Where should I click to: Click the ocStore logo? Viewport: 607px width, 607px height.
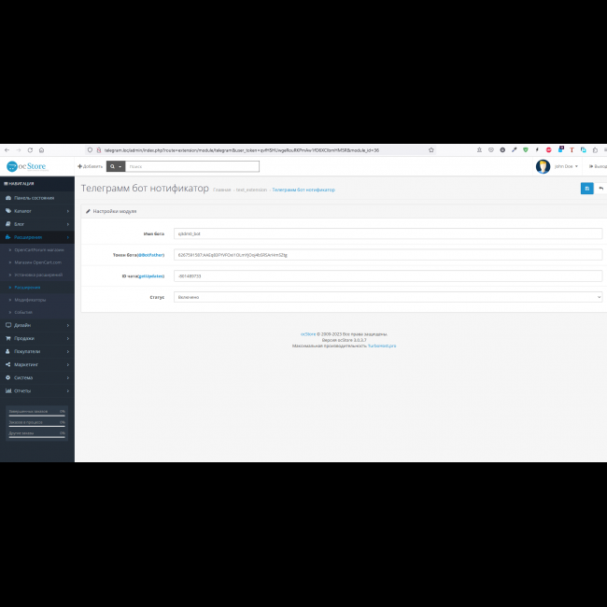coord(26,166)
